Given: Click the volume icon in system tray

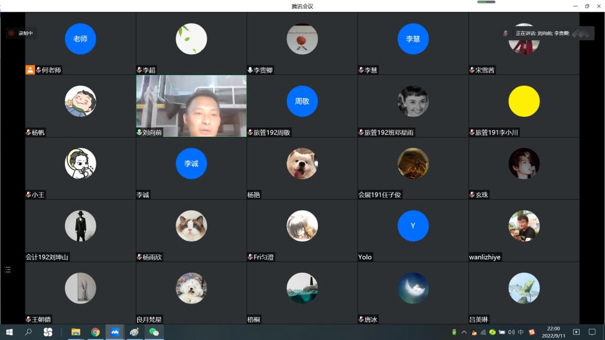Looking at the screenshot, I should 511,332.
